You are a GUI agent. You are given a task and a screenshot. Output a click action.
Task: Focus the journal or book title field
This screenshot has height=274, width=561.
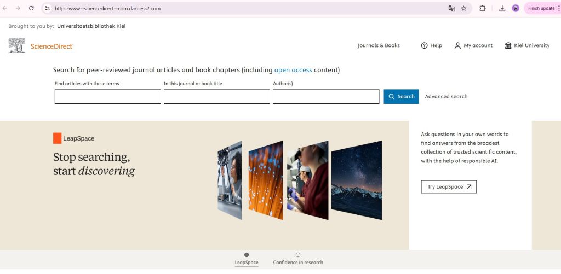[x=217, y=96]
